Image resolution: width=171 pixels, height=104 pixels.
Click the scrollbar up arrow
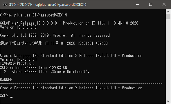[x=168, y=12]
